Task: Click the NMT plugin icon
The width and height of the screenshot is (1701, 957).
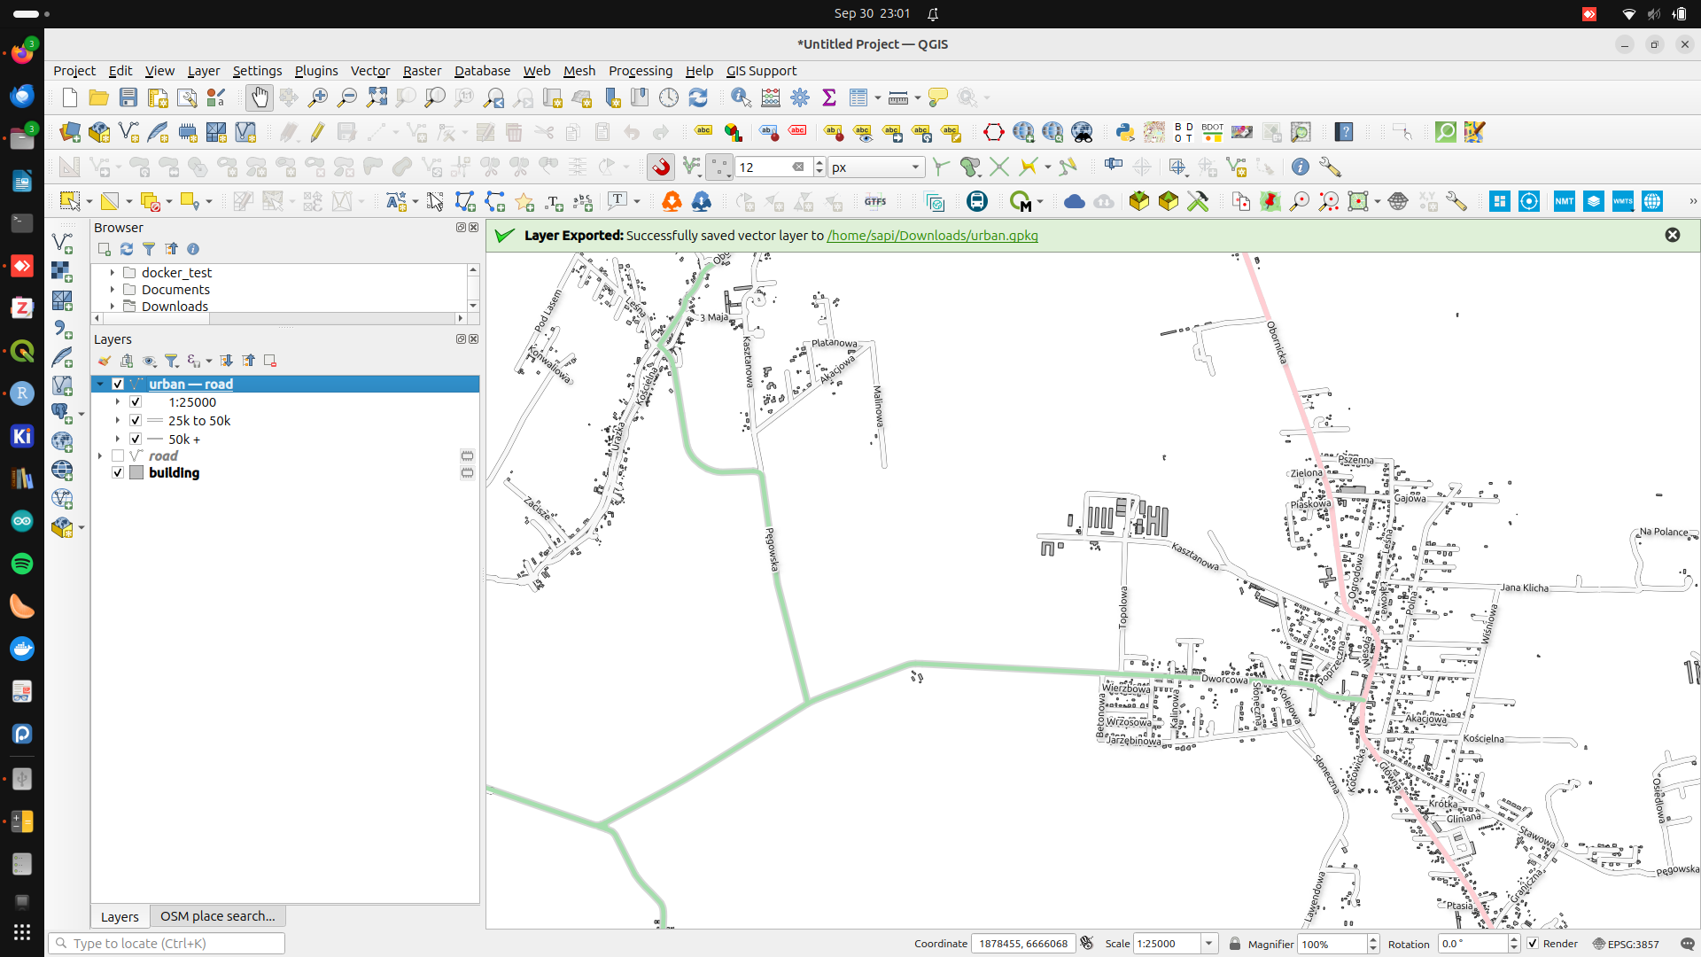Action: point(1565,201)
